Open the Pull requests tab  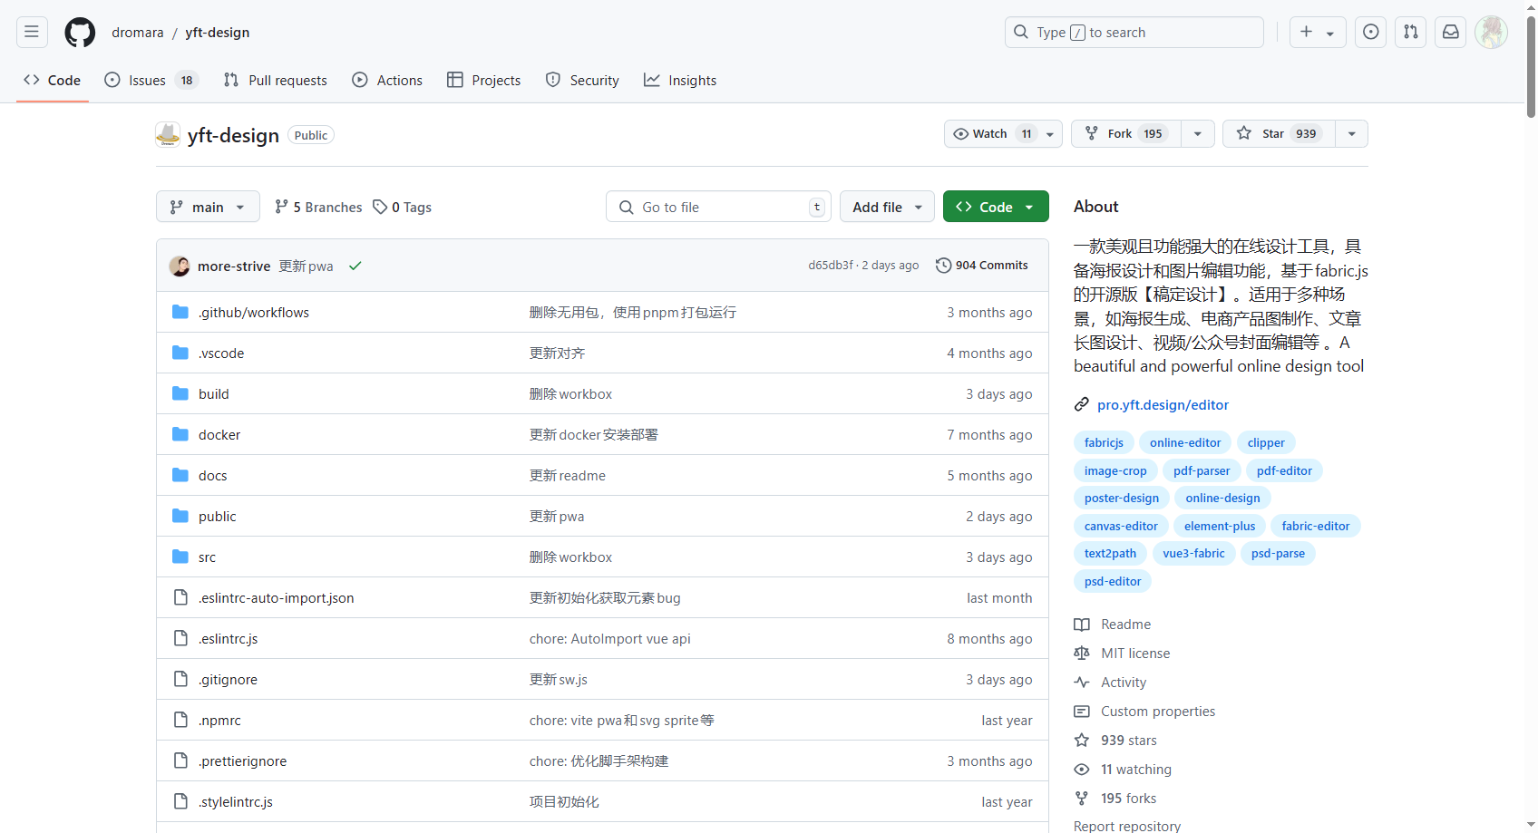[x=276, y=80]
